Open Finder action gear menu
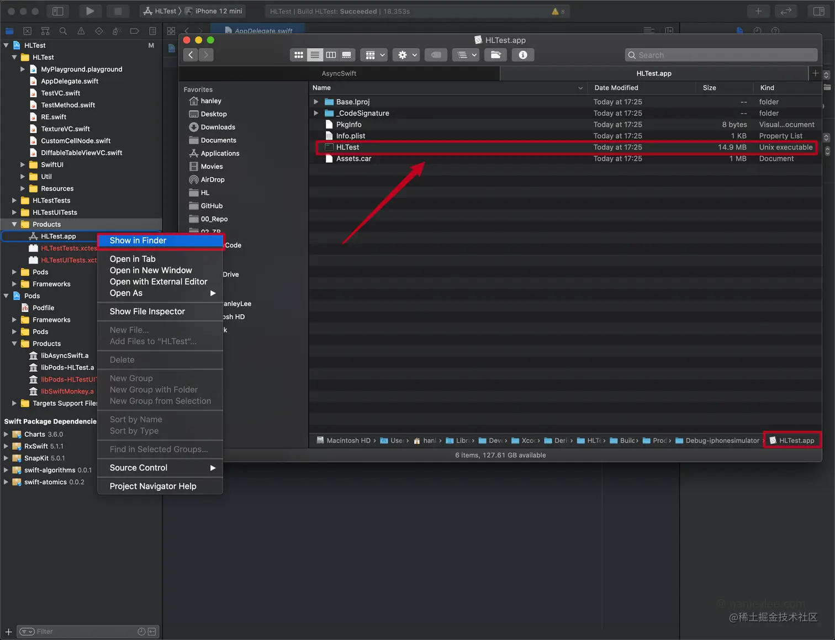835x640 pixels. click(x=407, y=55)
